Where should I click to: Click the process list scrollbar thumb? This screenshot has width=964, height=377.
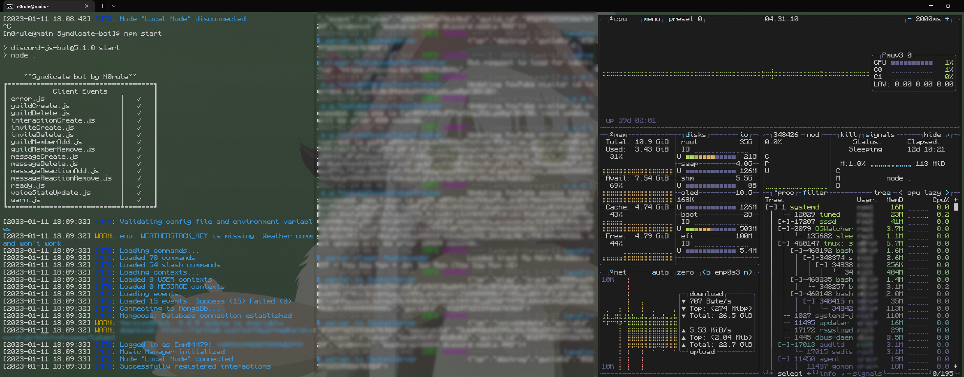coord(956,207)
